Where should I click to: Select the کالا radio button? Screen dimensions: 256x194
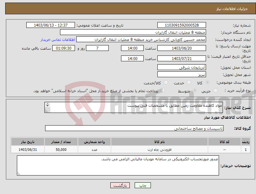tap(207, 82)
